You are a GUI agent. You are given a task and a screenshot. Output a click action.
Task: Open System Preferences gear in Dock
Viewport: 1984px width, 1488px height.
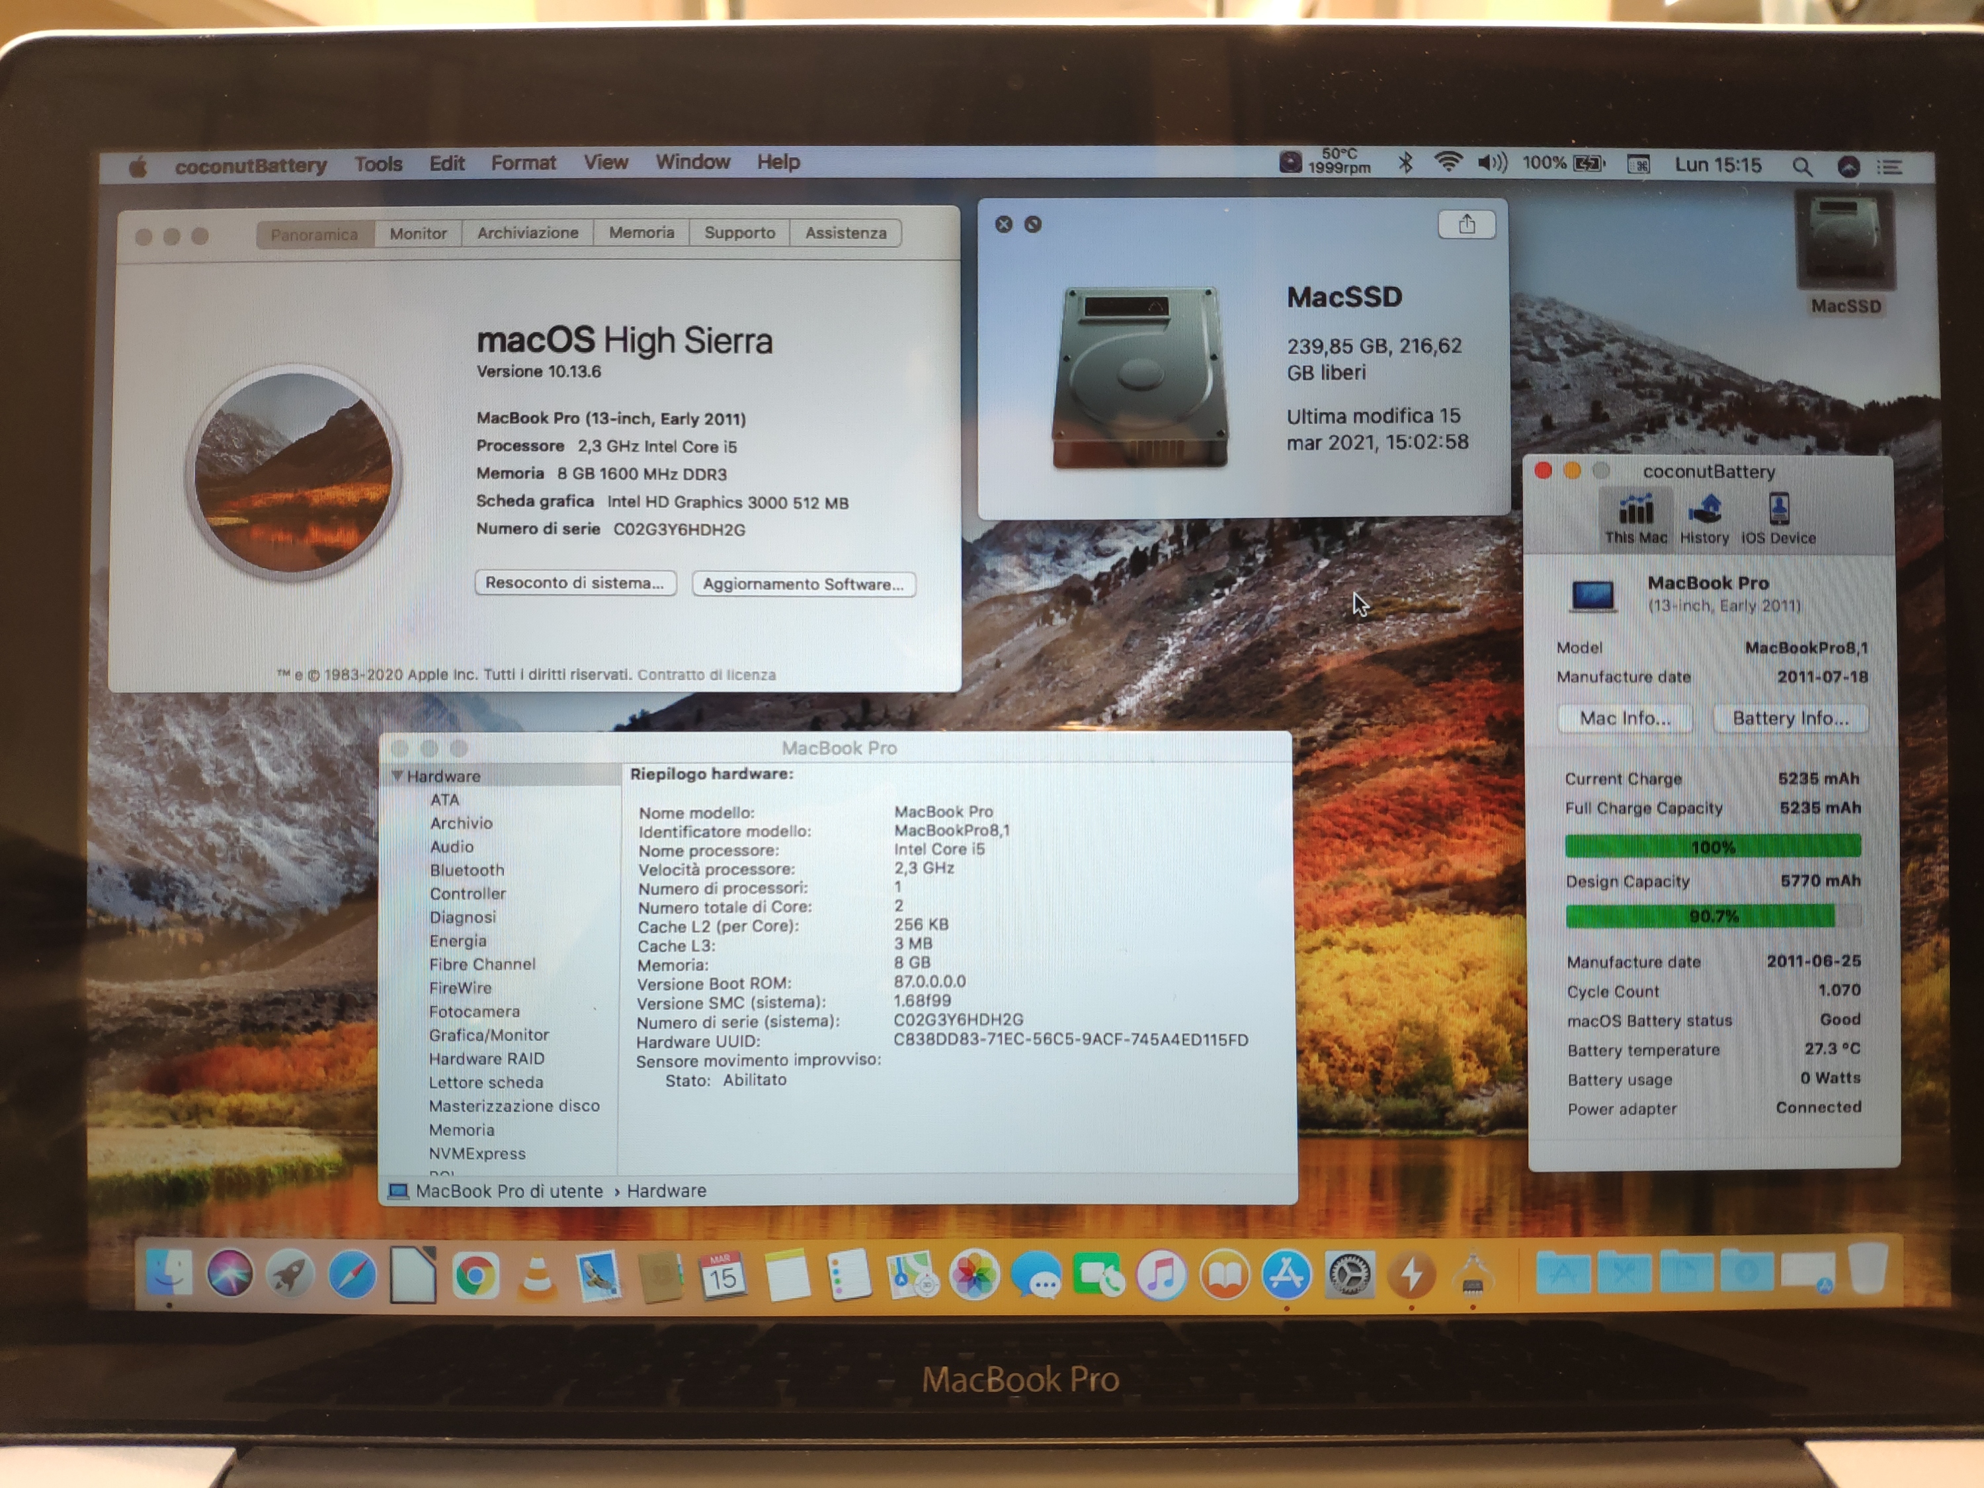coord(1349,1274)
